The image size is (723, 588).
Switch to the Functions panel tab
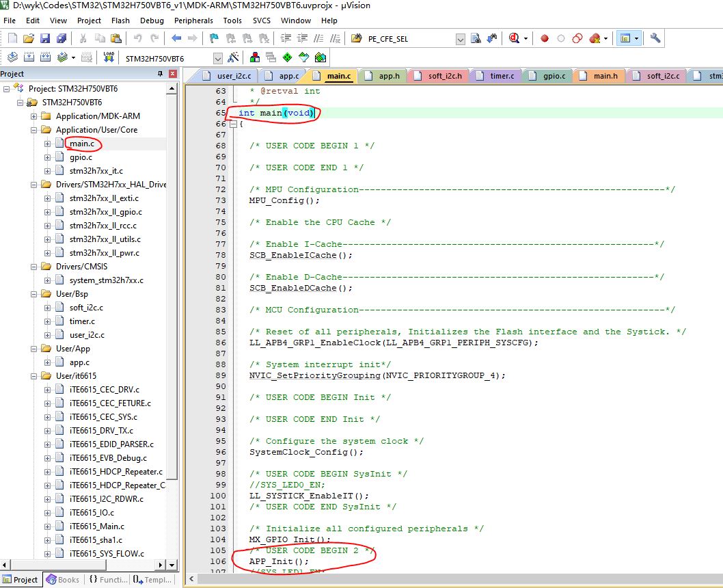(108, 580)
